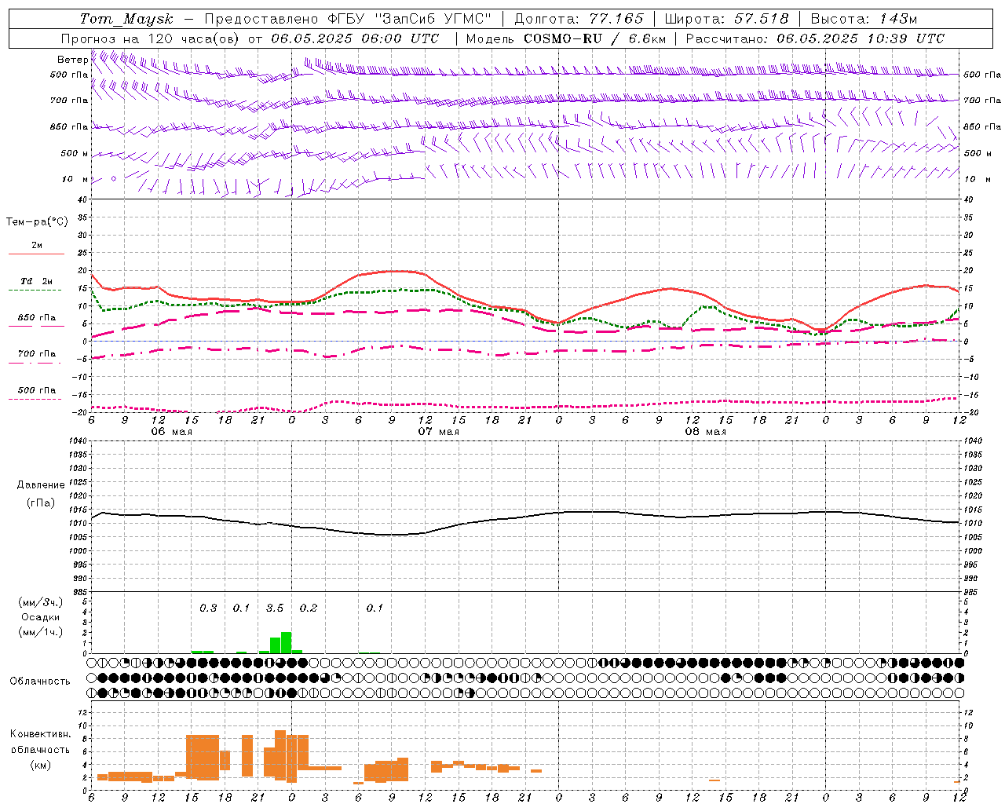Select the longitude value 'Долгота: 77.165'
The image size is (1005, 804).
pos(579,19)
